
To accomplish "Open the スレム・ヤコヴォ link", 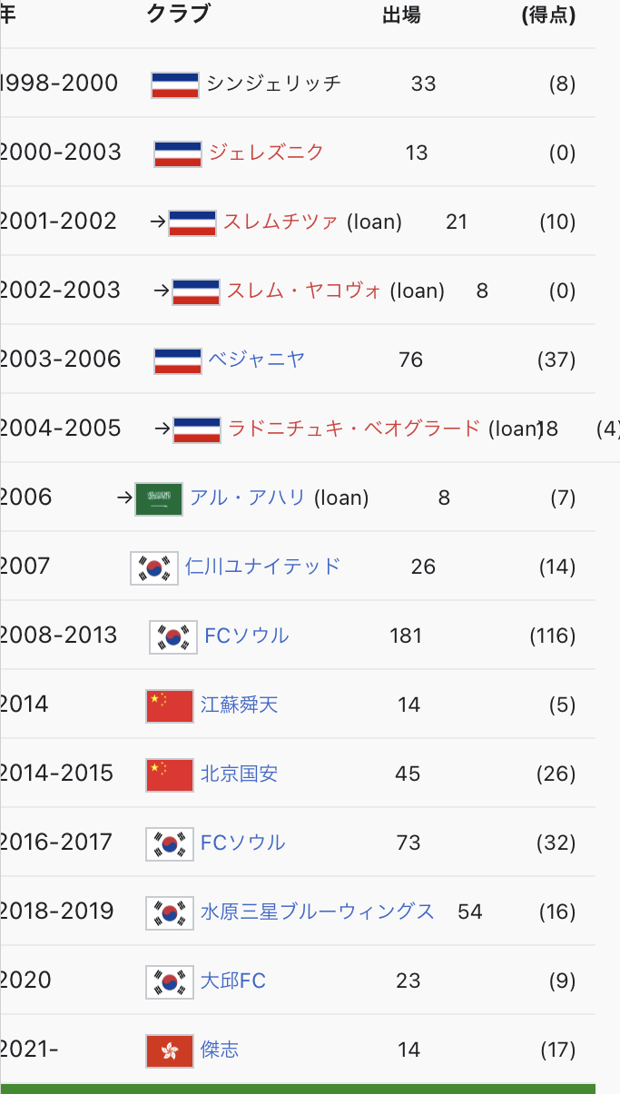I will point(304,291).
